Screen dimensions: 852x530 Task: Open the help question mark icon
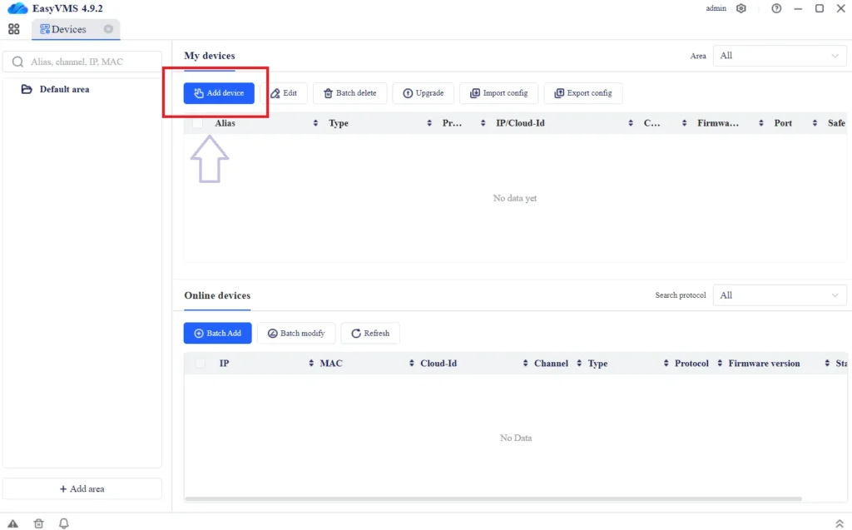coord(776,8)
